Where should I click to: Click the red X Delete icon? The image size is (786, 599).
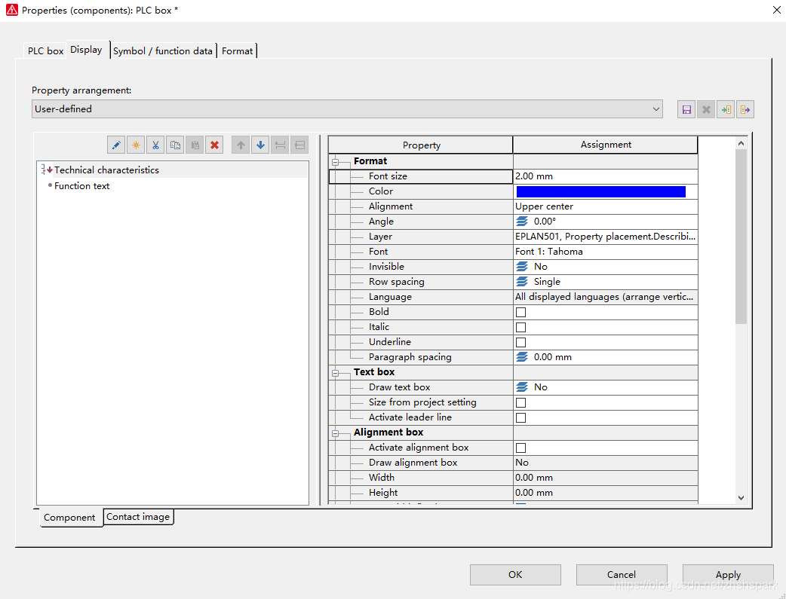pyautogui.click(x=214, y=145)
